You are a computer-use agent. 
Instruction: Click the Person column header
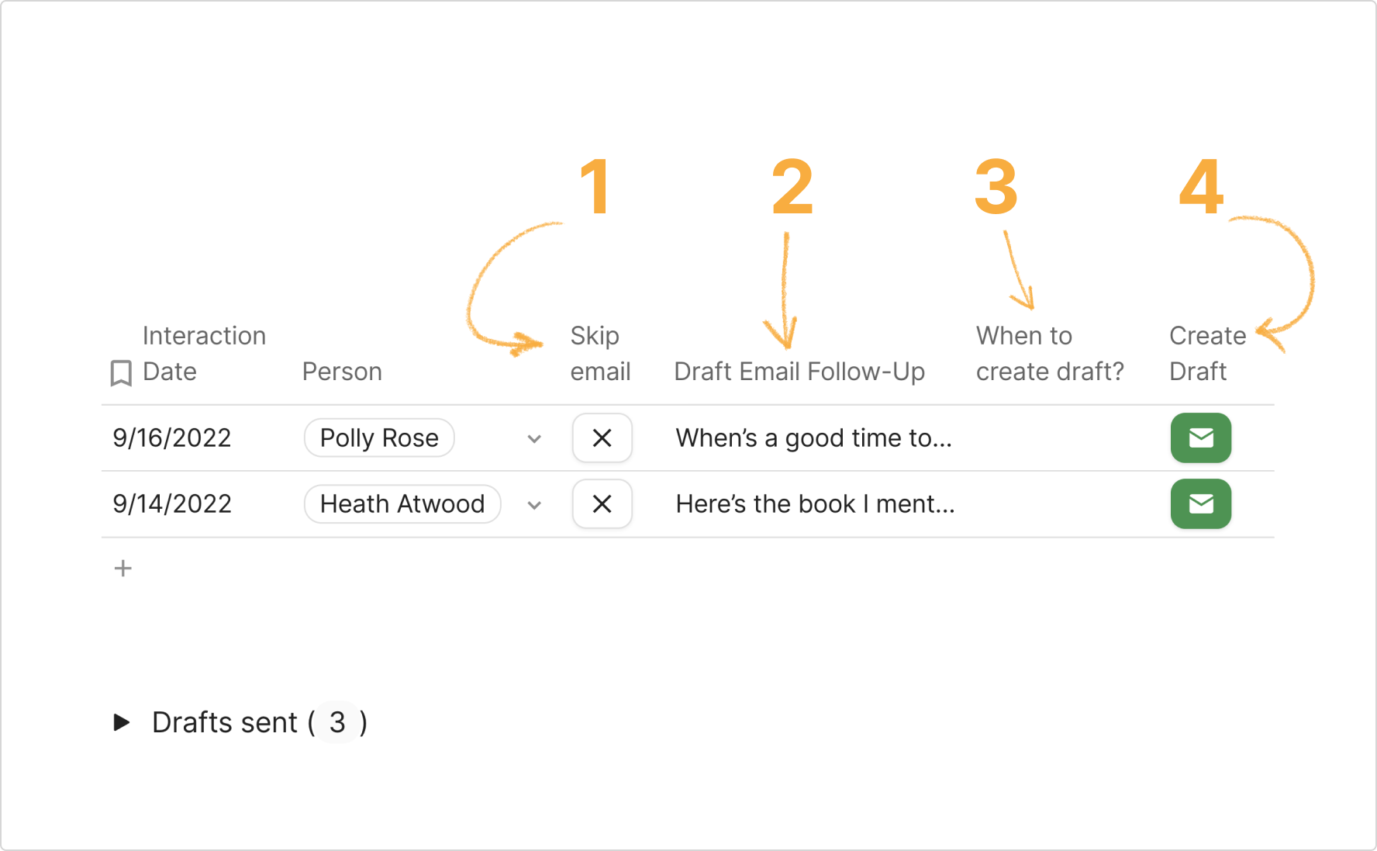point(342,372)
